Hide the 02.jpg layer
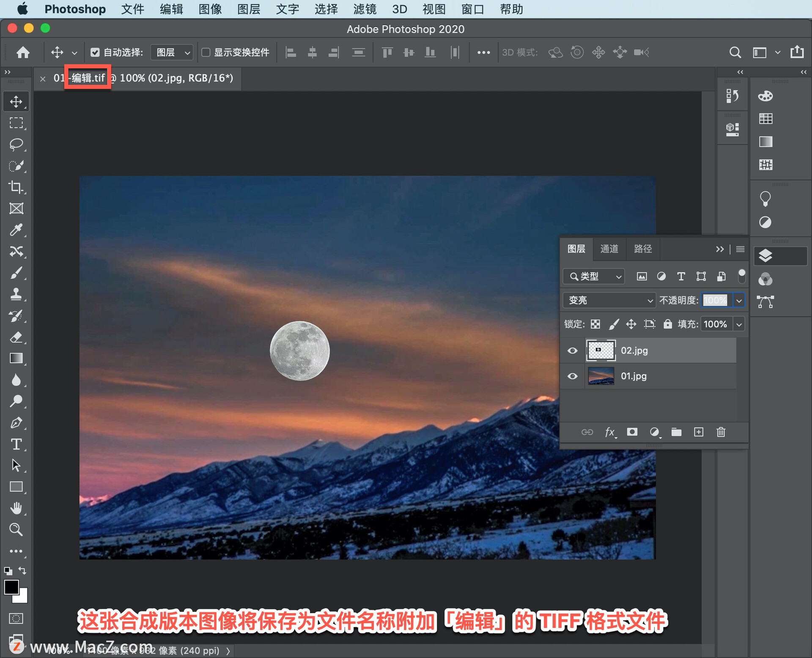 (x=572, y=351)
